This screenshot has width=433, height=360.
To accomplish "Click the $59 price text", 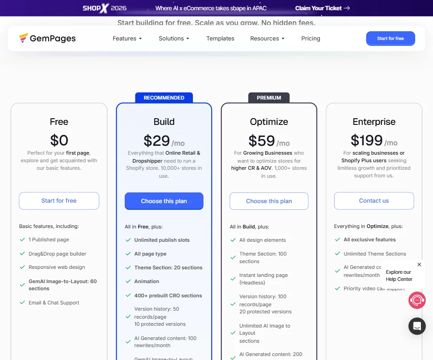I will [261, 141].
